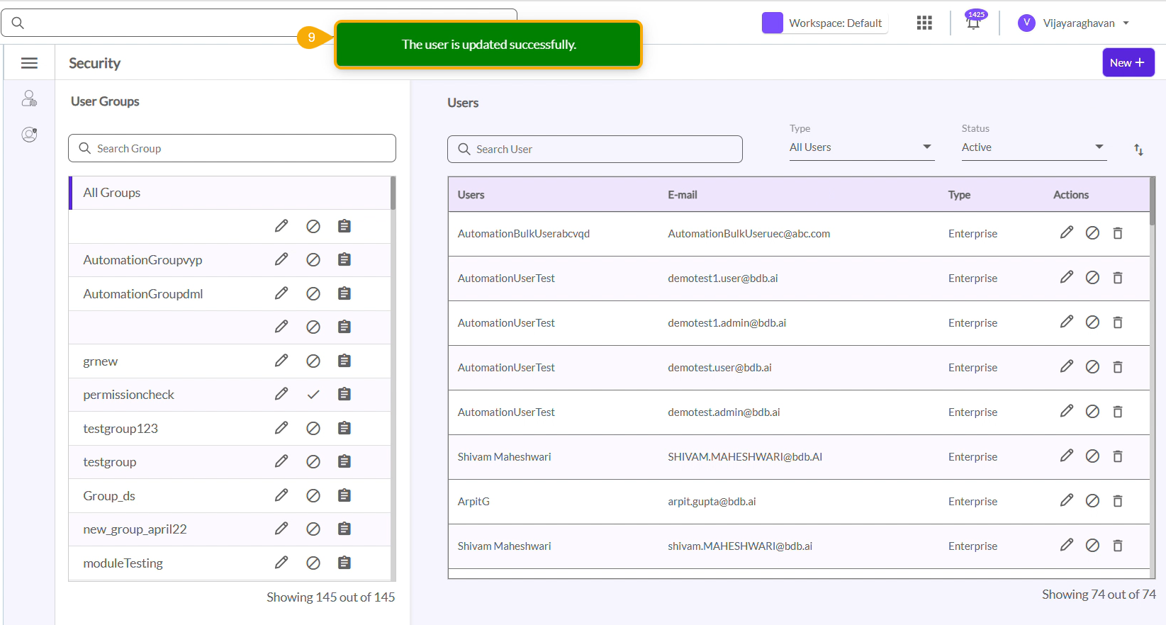Click Workspace: Default button
The image size is (1166, 625).
[824, 23]
